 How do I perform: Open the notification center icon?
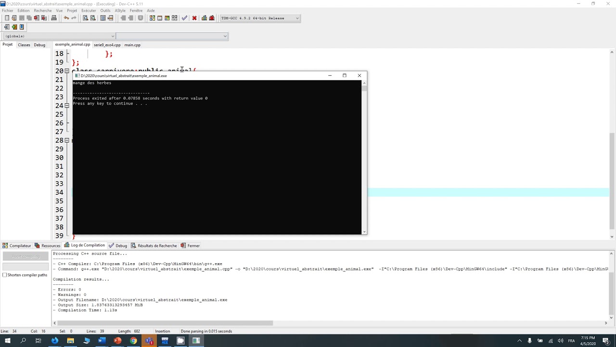pyautogui.click(x=606, y=341)
